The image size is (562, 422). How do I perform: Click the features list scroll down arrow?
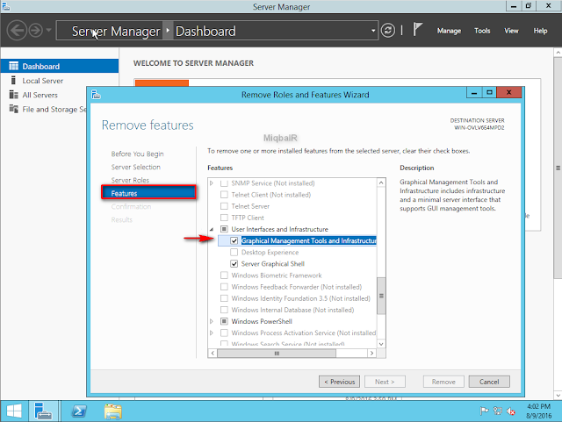pos(381,344)
